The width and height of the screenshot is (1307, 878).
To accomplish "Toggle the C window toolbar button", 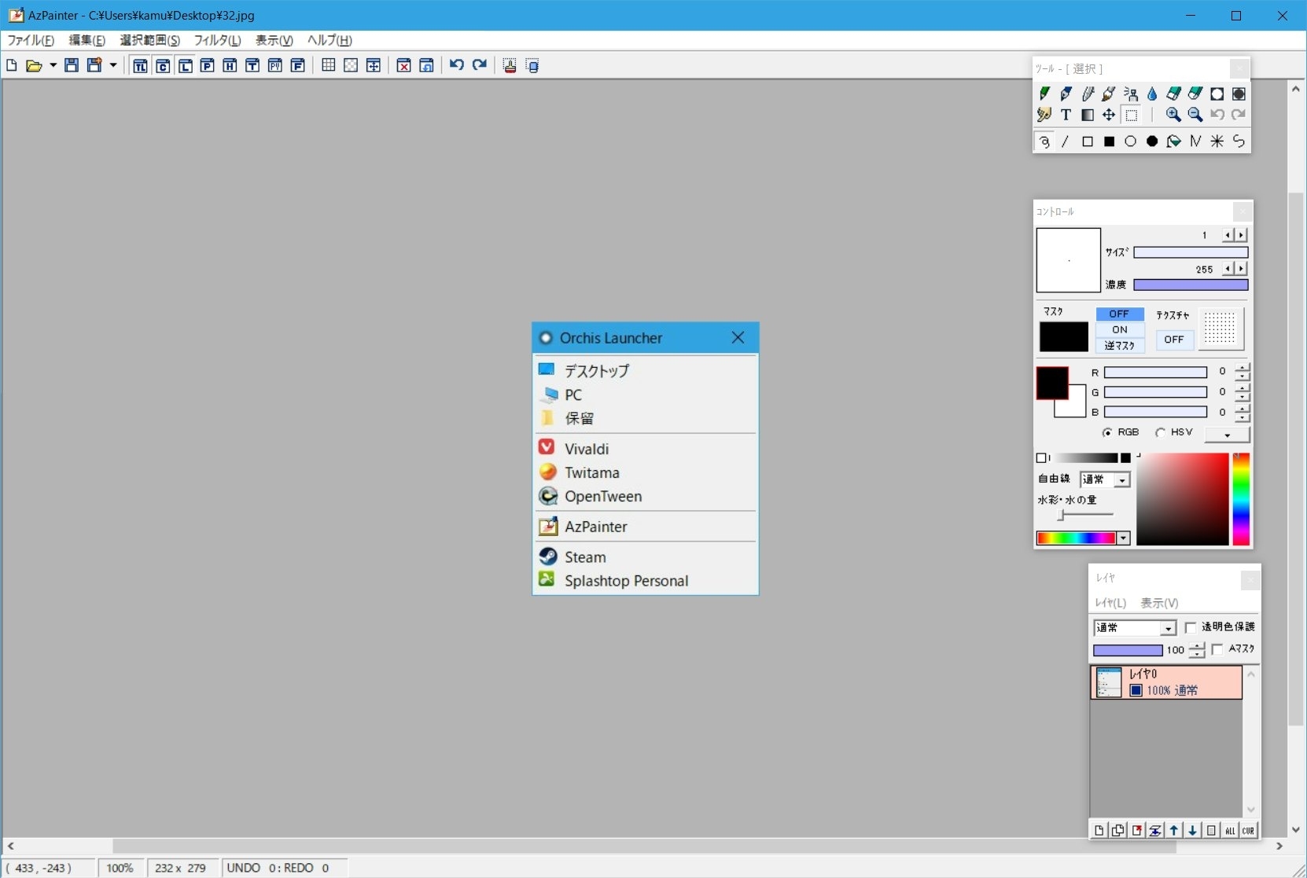I will [163, 65].
